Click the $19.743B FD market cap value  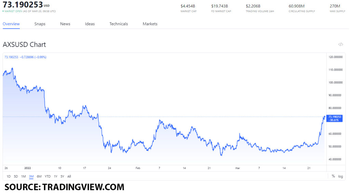point(220,6)
